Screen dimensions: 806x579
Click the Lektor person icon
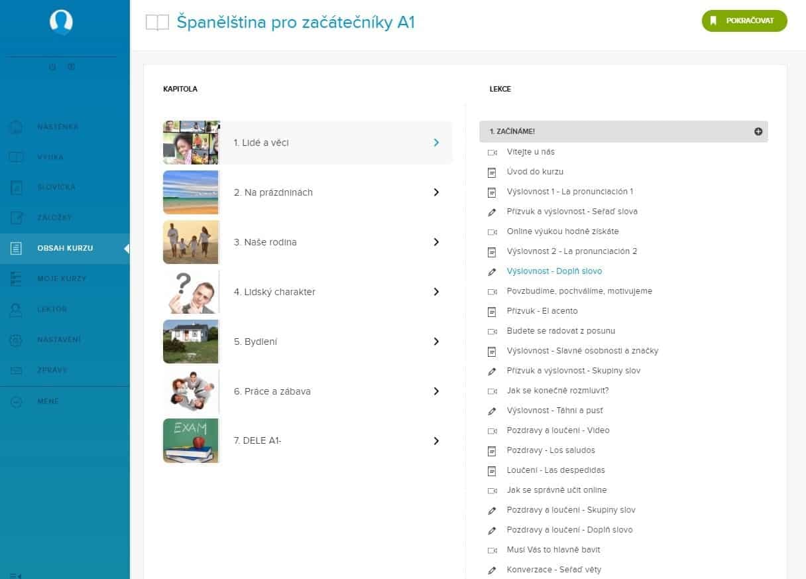click(17, 310)
